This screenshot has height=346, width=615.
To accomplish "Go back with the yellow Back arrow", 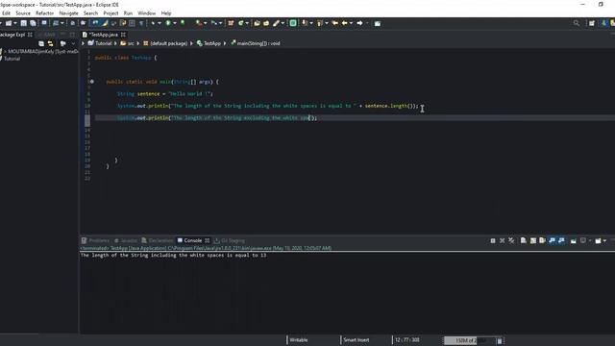I will [x=344, y=23].
